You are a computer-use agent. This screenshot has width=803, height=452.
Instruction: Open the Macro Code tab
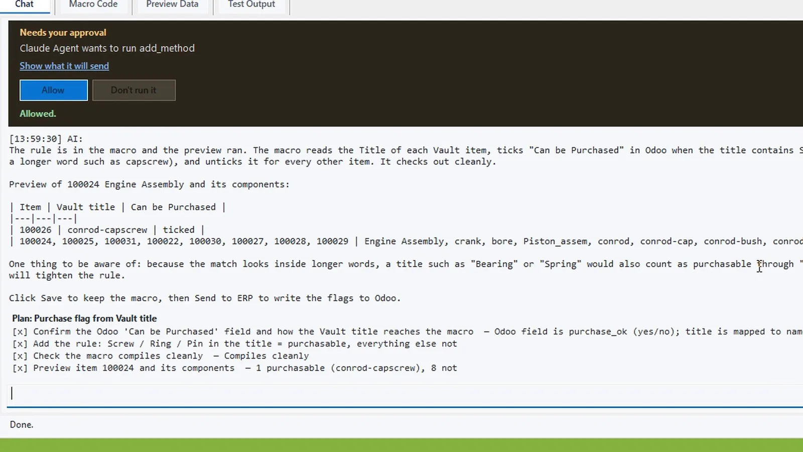(x=93, y=5)
